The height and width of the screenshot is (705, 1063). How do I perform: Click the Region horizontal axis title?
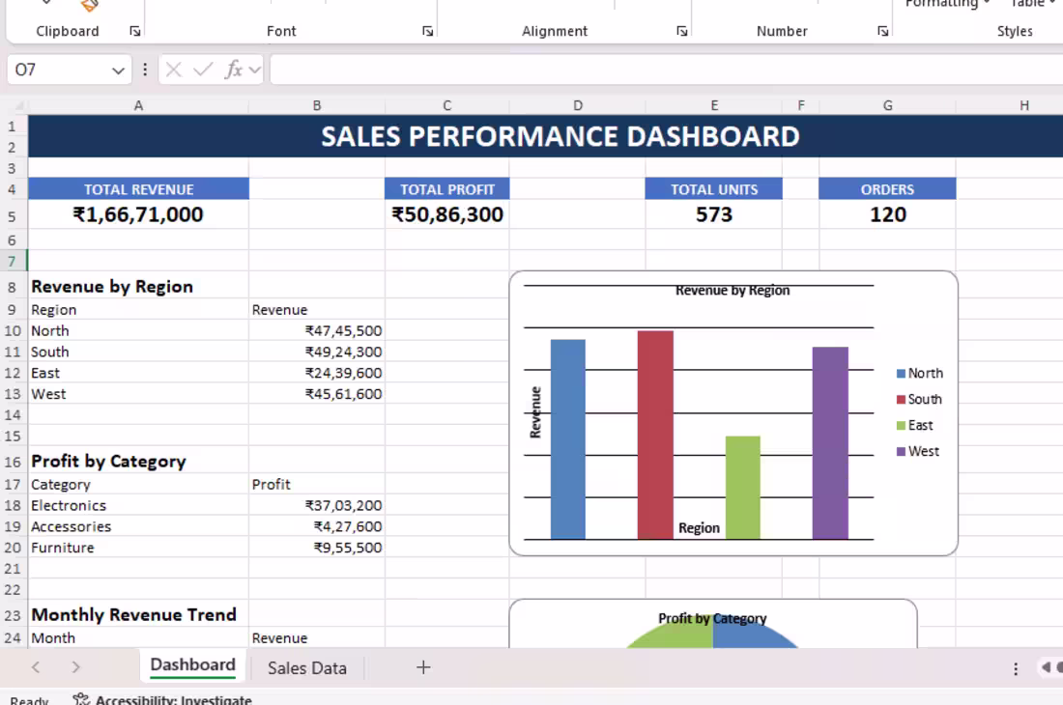[x=699, y=527]
